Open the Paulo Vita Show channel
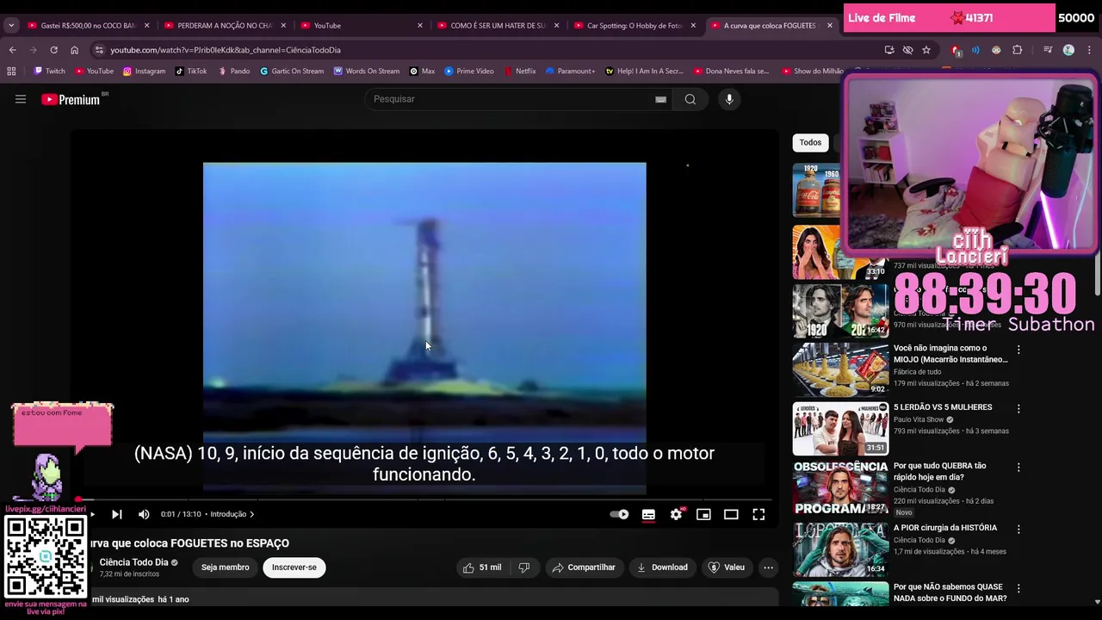This screenshot has width=1102, height=620. 919,419
